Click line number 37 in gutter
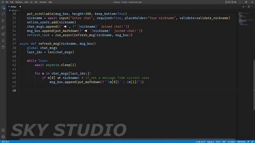 (x=14, y=44)
